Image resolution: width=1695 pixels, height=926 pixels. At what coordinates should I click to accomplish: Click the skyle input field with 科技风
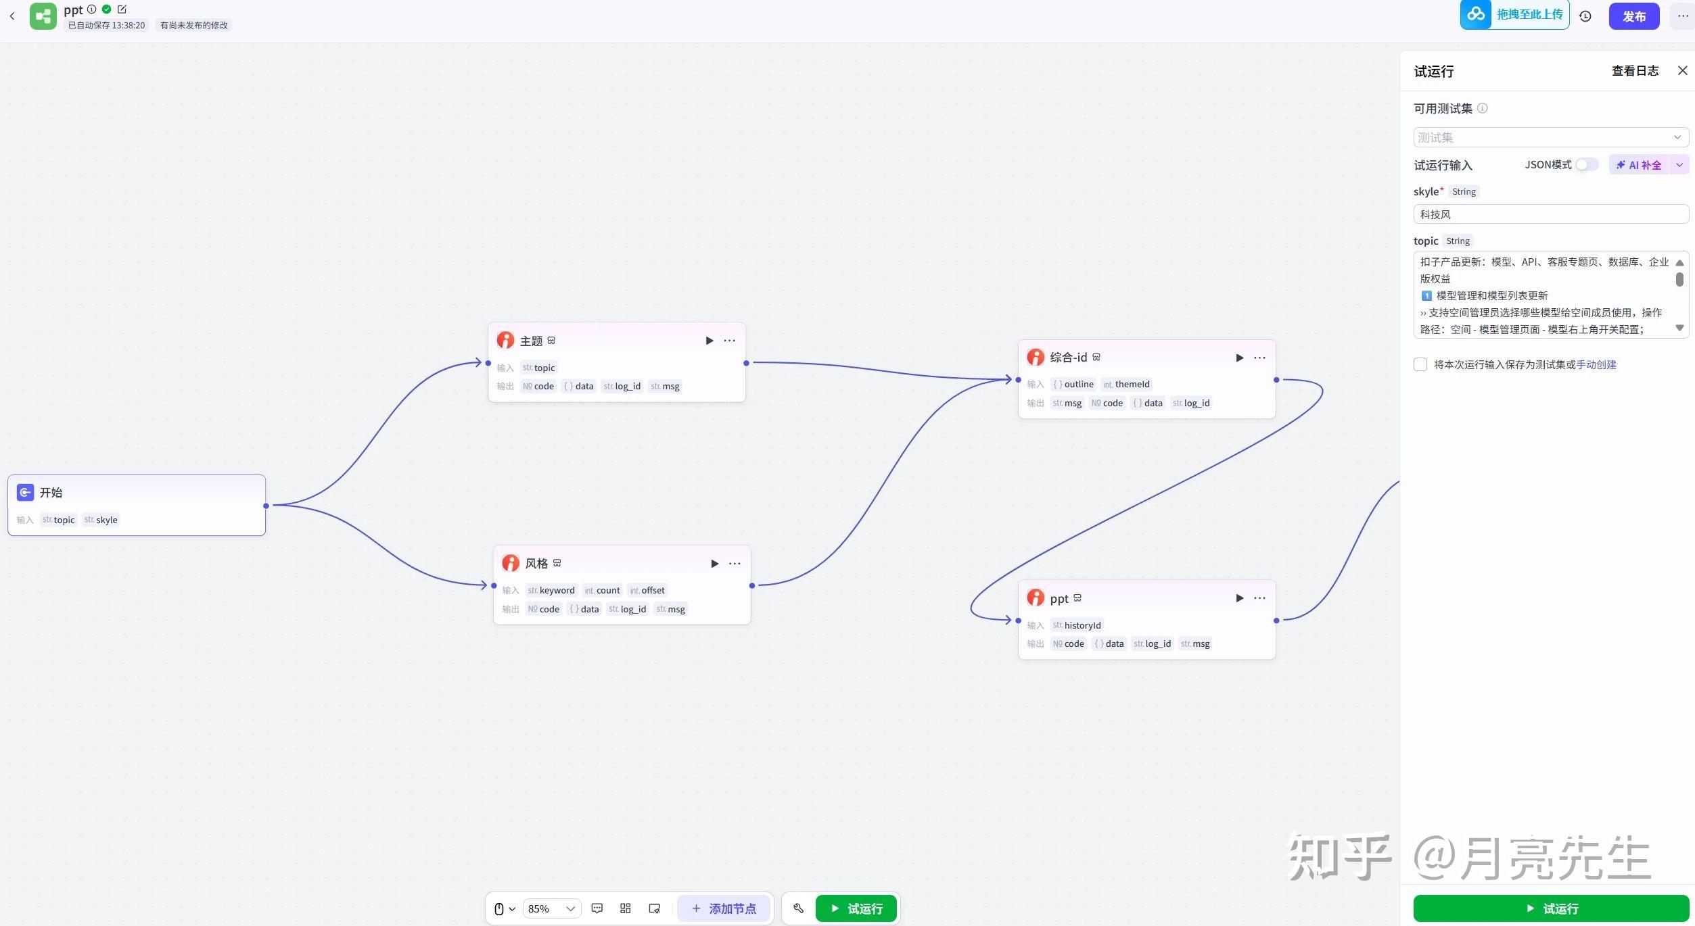1550,214
